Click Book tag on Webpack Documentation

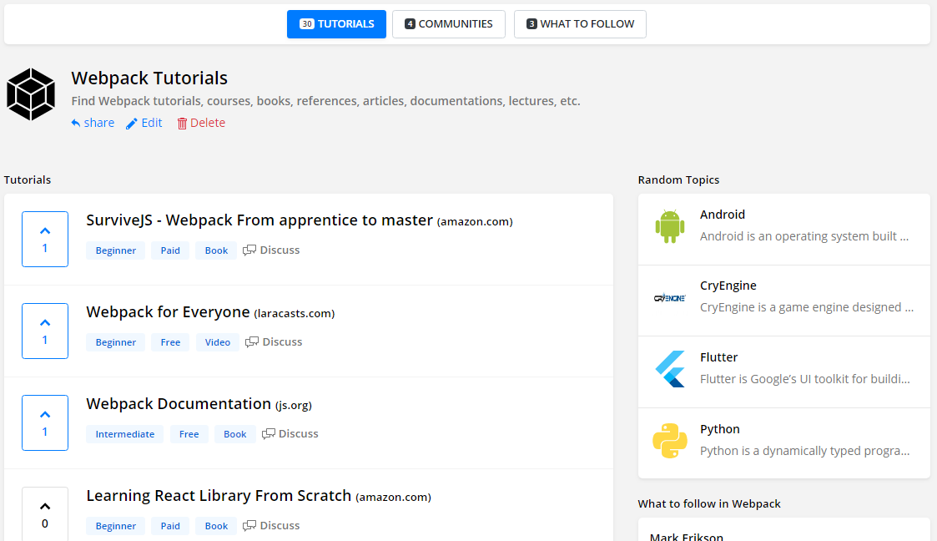pyautogui.click(x=234, y=434)
